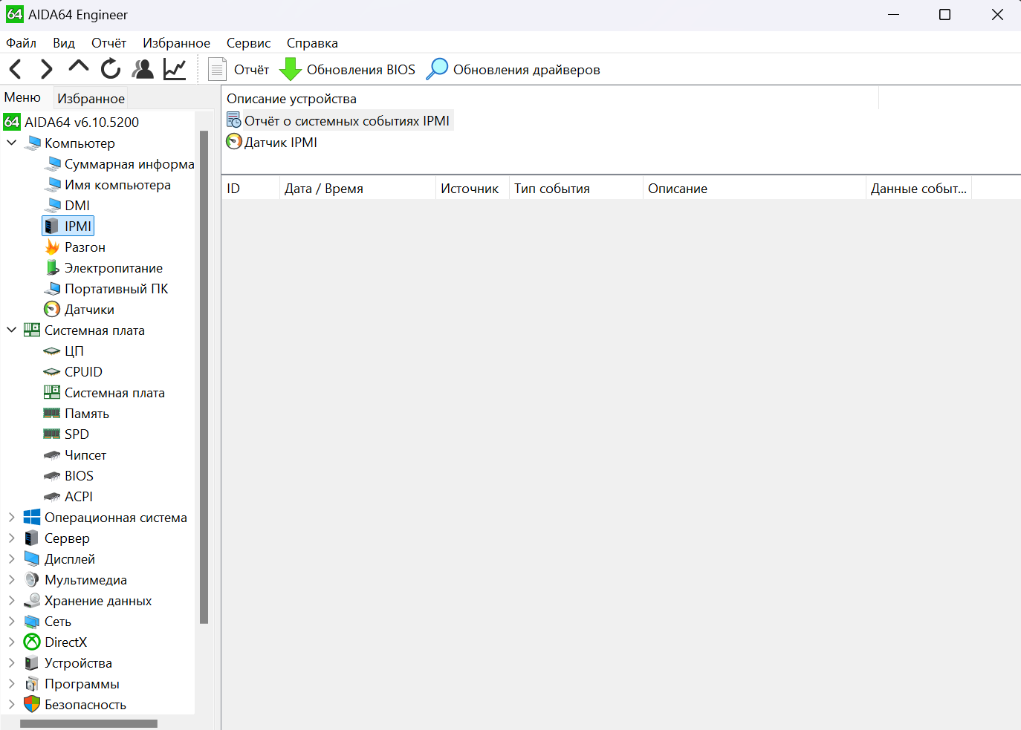Viewport: 1021px width, 730px height.
Task: Click the driver update magnifier icon
Action: pos(437,69)
